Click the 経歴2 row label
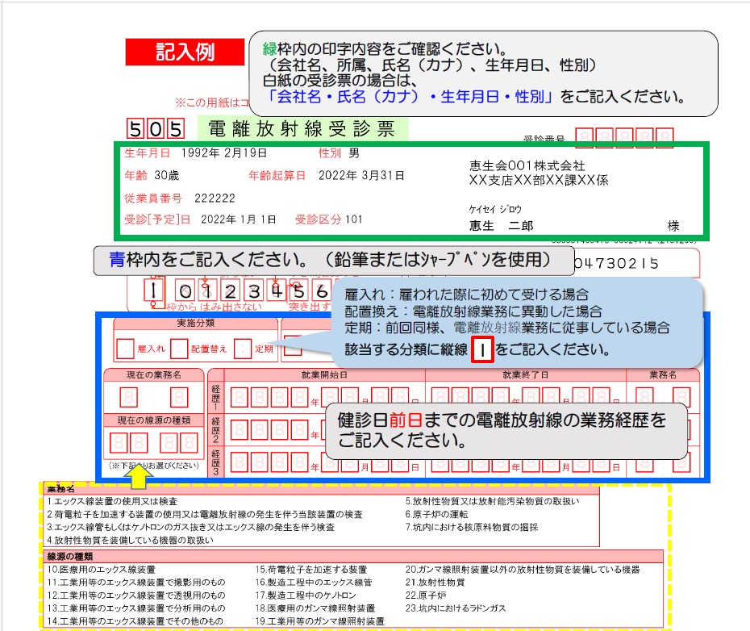Screen dimensions: 750x631 [x=215, y=432]
